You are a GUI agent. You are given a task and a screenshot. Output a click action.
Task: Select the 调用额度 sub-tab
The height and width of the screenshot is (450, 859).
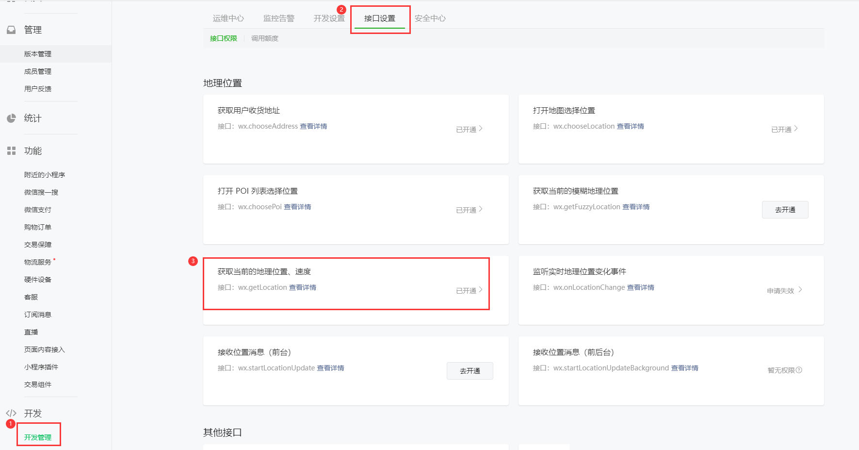pos(264,38)
